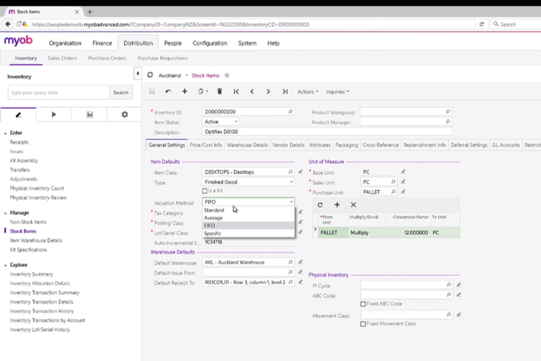Tick the Fixed Movement Class checkbox

(x=363, y=324)
